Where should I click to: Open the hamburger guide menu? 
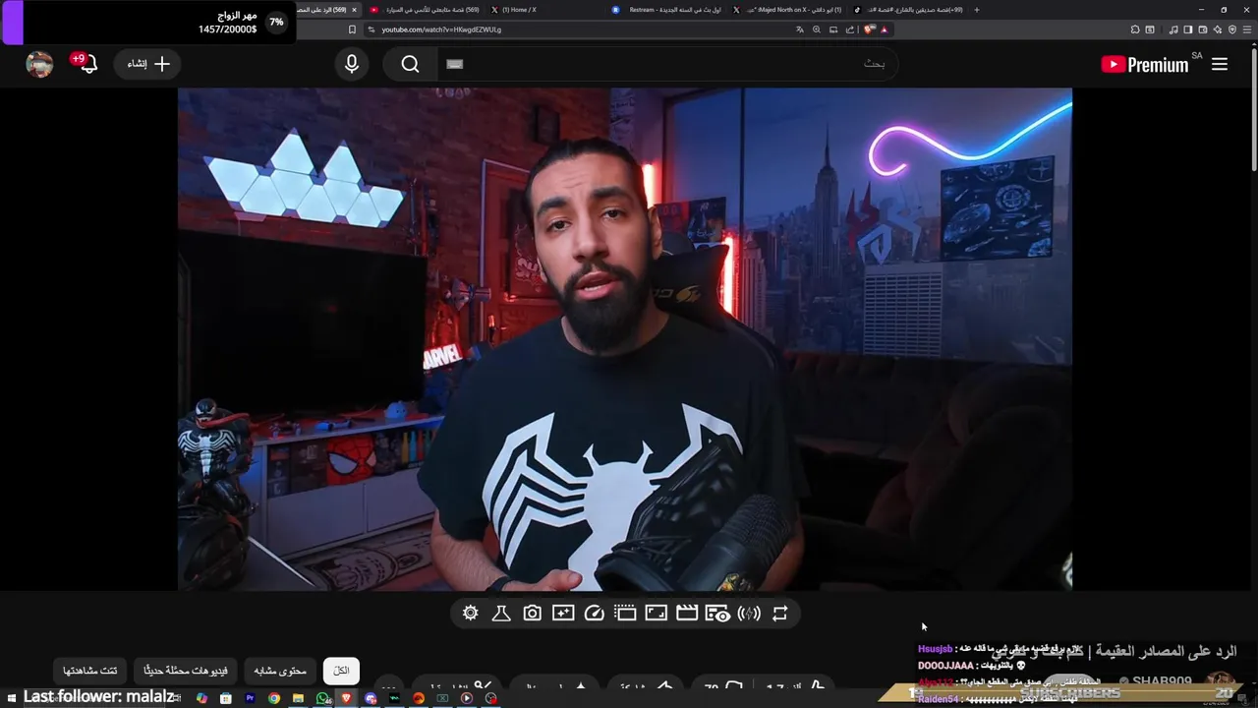[x=1220, y=64]
